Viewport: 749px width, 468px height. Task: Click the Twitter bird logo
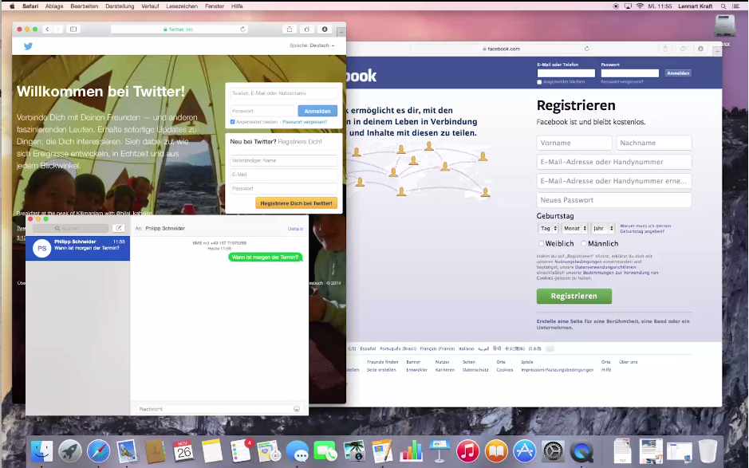(x=28, y=46)
